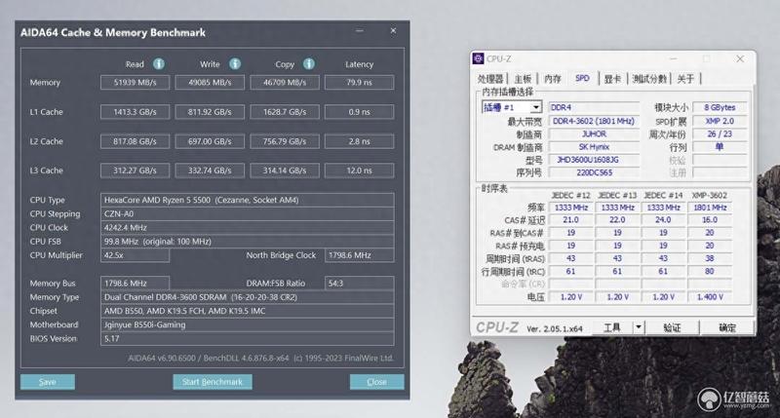The image size is (780, 418).
Task: Open the 测试分数 tab in CPU-Z
Action: (x=648, y=79)
